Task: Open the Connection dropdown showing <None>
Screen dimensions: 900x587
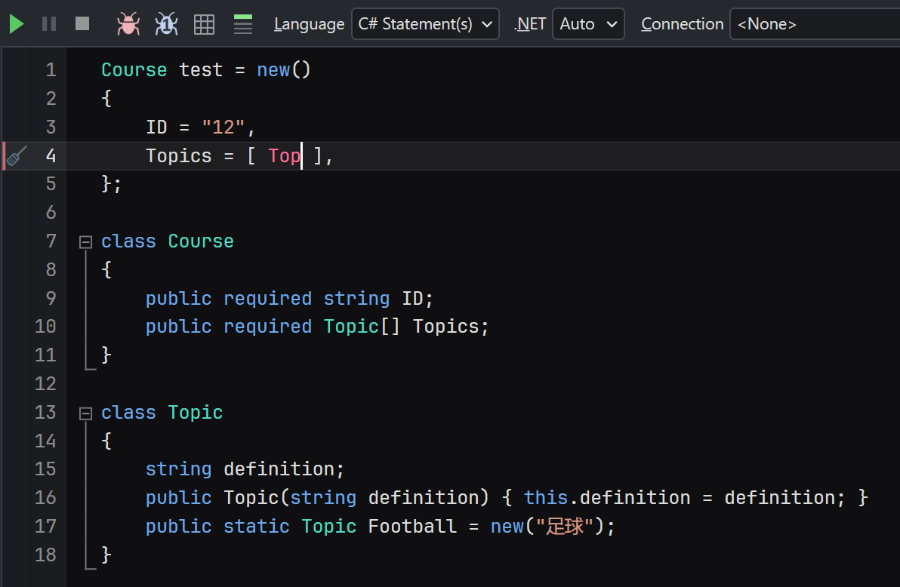Action: [815, 24]
